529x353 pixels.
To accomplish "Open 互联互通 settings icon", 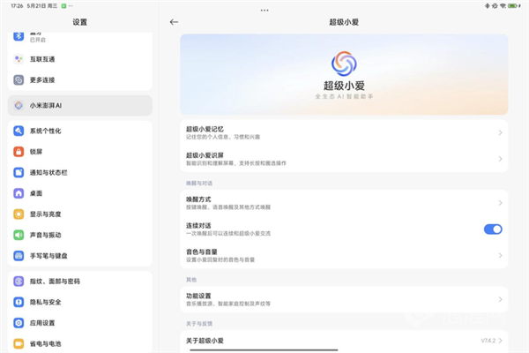I will (19, 59).
